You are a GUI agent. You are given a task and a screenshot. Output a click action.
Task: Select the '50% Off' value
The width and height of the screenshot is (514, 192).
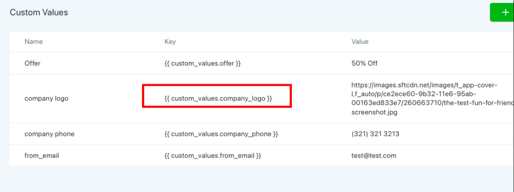tap(364, 63)
